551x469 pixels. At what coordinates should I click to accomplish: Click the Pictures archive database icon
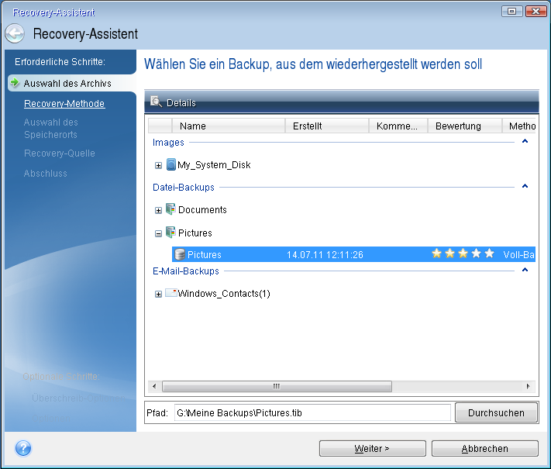tap(180, 254)
